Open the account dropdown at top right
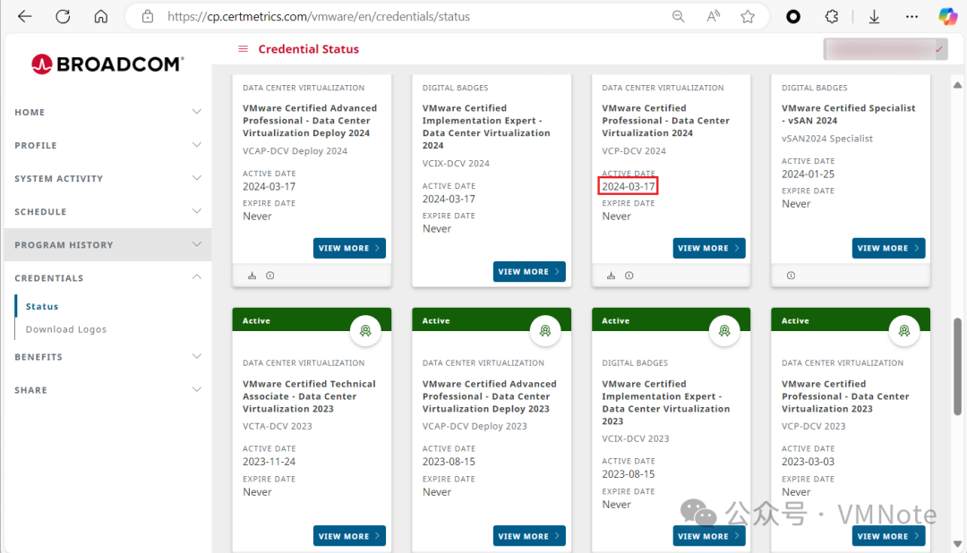 coord(886,49)
